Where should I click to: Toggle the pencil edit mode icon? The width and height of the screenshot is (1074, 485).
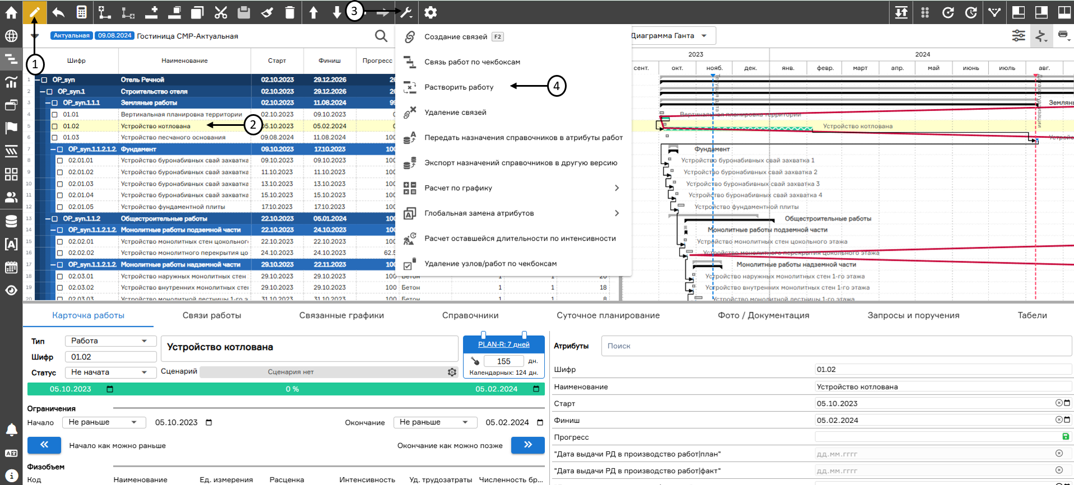pyautogui.click(x=35, y=12)
